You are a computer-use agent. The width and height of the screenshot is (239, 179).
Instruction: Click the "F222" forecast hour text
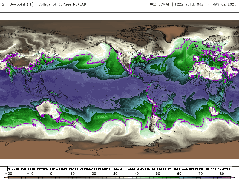179,4
